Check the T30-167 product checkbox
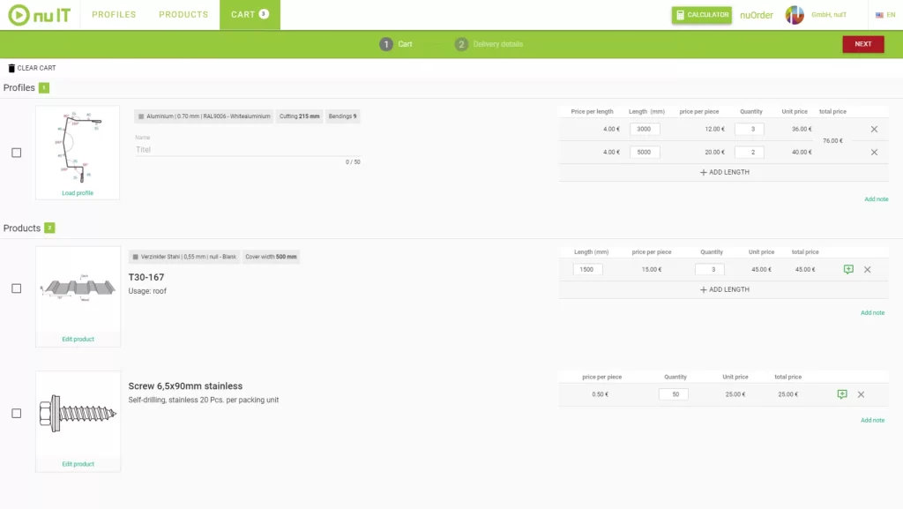The image size is (903, 509). point(16,288)
